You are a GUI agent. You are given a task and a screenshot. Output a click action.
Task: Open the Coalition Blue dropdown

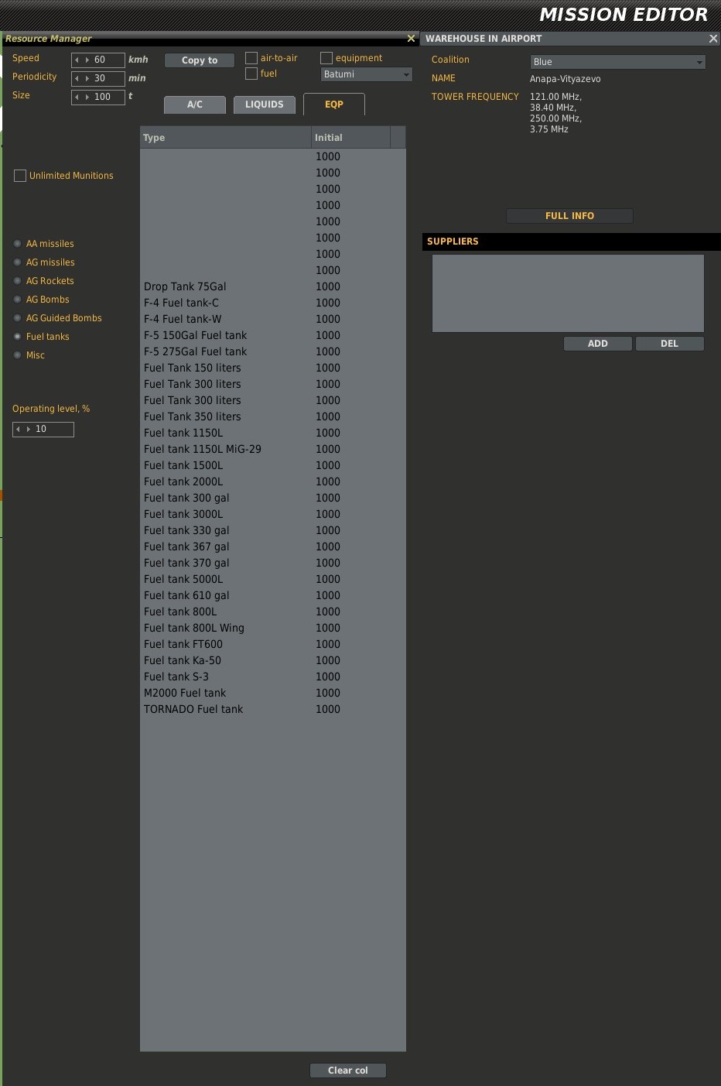[x=618, y=62]
